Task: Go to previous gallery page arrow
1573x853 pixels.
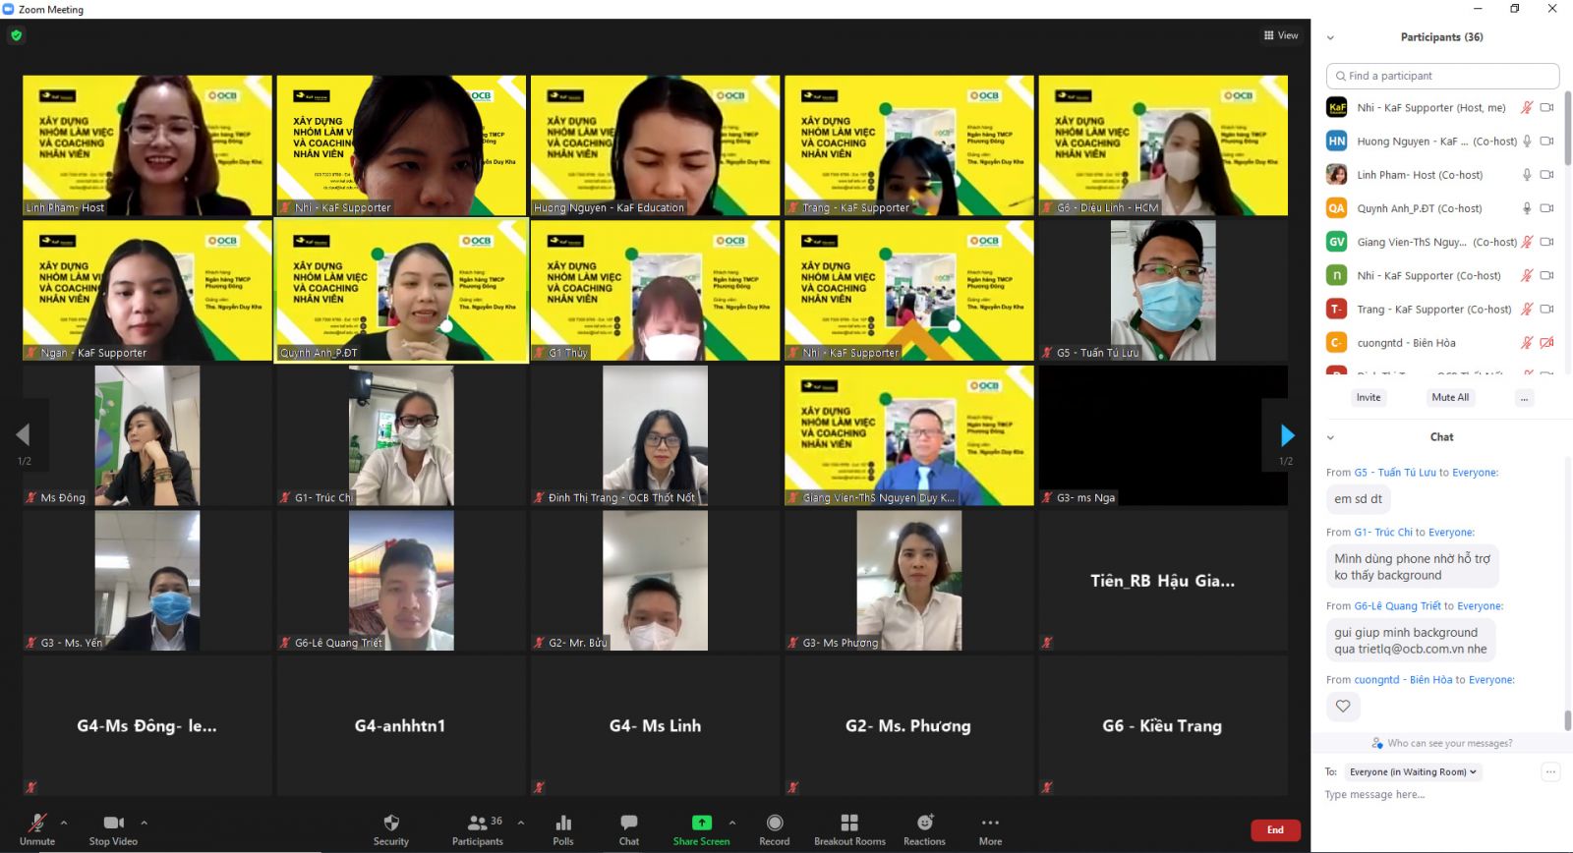Action: click(23, 434)
